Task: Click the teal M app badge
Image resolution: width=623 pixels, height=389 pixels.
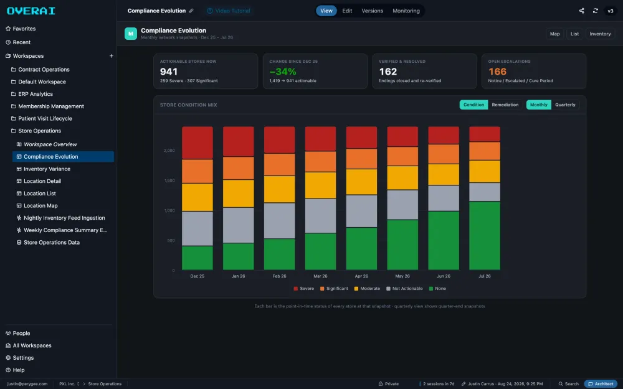Action: [x=131, y=34]
